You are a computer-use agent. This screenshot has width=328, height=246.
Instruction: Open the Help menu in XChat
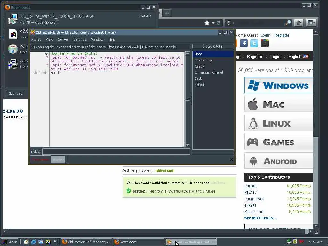[x=111, y=39]
